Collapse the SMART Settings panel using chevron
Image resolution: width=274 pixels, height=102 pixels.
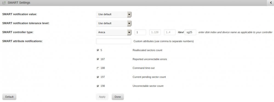270,3
